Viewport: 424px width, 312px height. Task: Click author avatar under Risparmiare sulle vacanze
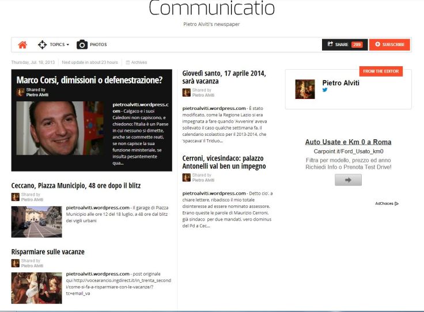point(16,263)
